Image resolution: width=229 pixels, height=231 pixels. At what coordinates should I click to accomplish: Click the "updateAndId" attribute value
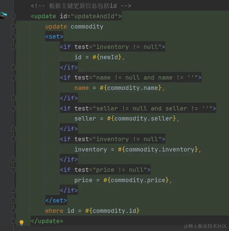point(94,16)
